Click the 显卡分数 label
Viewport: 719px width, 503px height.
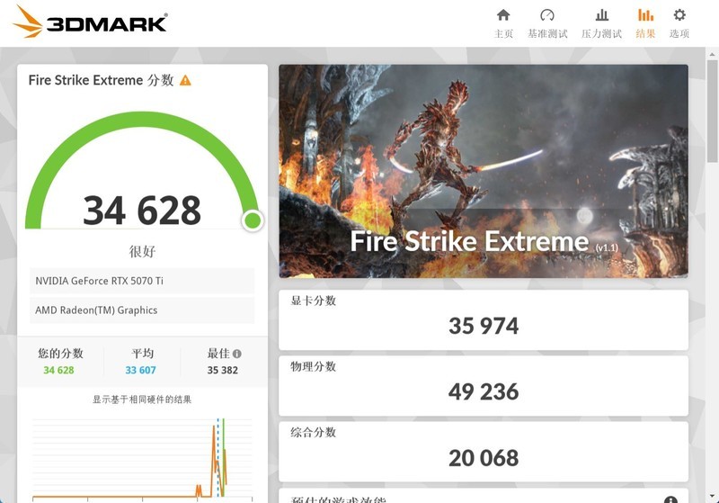point(314,301)
